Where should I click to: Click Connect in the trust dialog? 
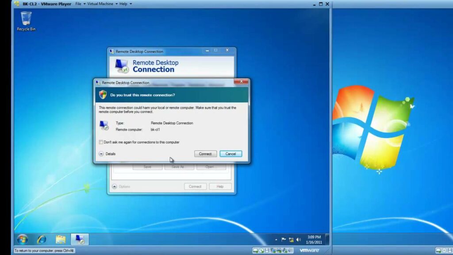[205, 154]
